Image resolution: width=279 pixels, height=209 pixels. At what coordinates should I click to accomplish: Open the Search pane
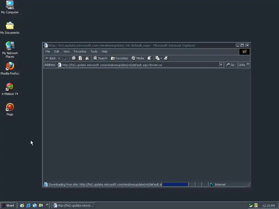(100, 58)
